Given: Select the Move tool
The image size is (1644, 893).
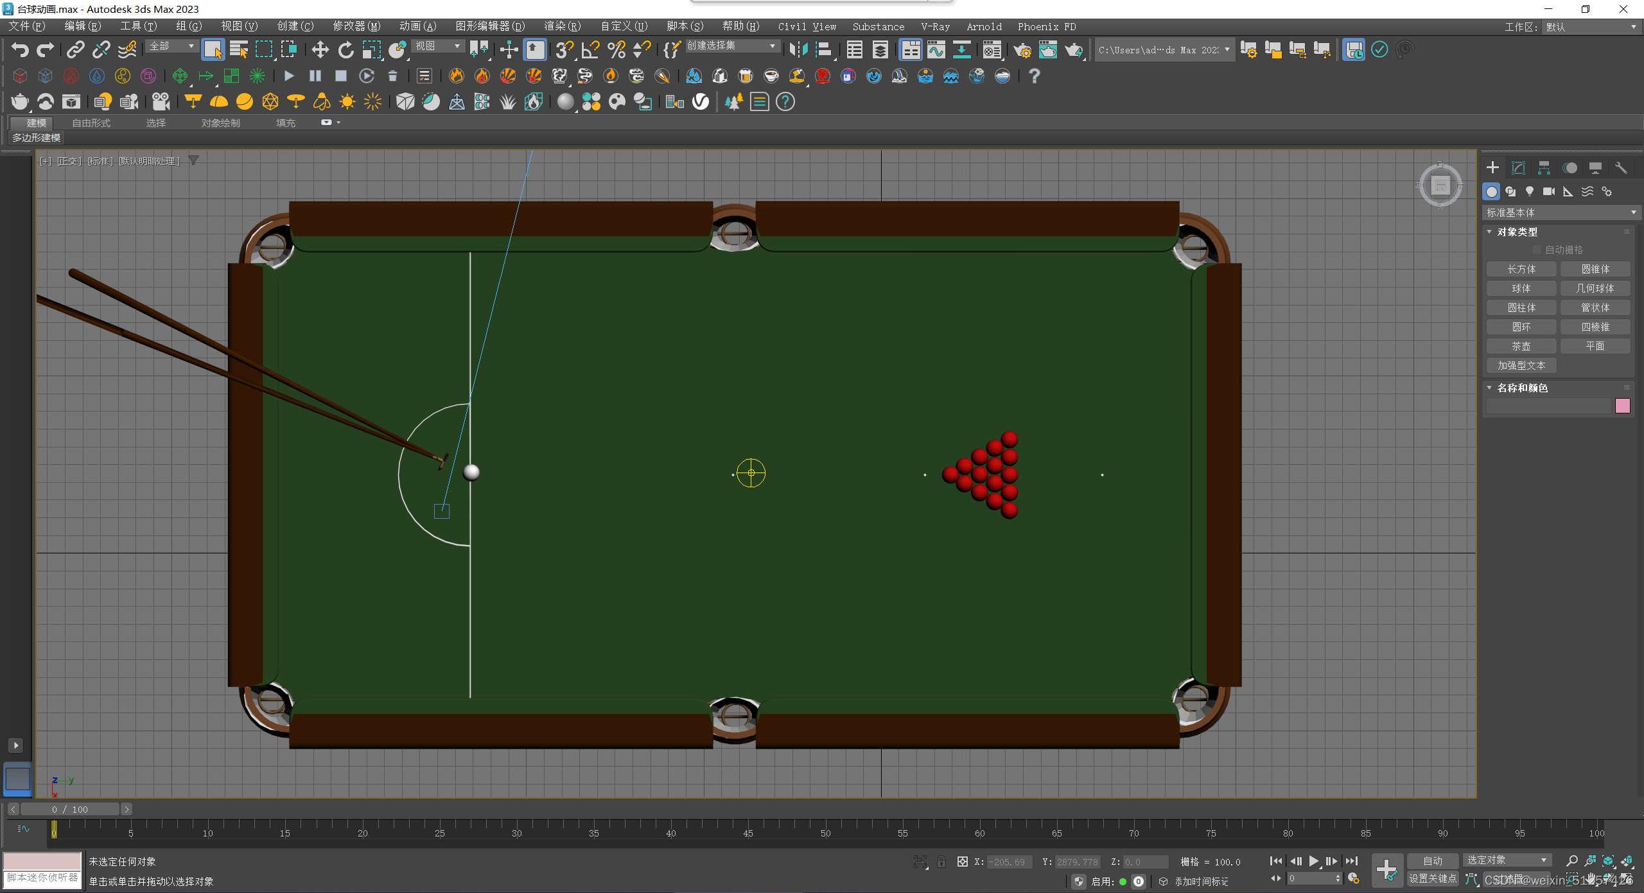Looking at the screenshot, I should [320, 49].
